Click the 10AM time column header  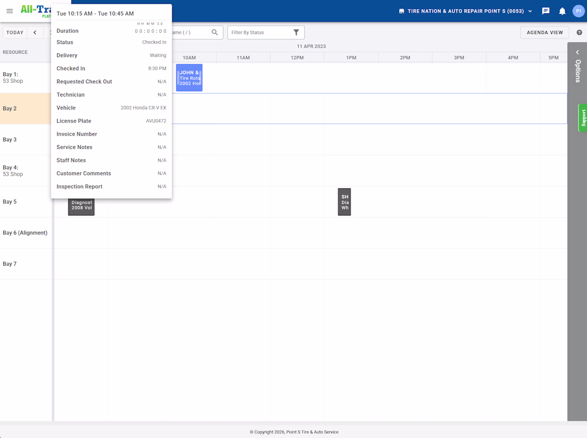point(189,58)
